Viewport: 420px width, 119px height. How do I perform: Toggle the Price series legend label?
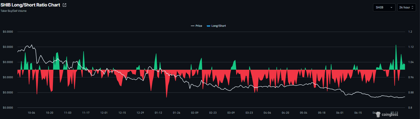tap(199, 26)
